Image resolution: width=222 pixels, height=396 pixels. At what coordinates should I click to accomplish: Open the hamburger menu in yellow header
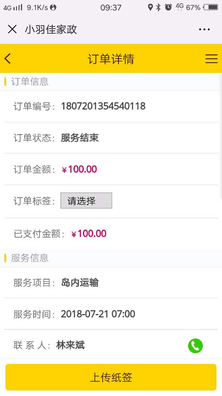(211, 59)
